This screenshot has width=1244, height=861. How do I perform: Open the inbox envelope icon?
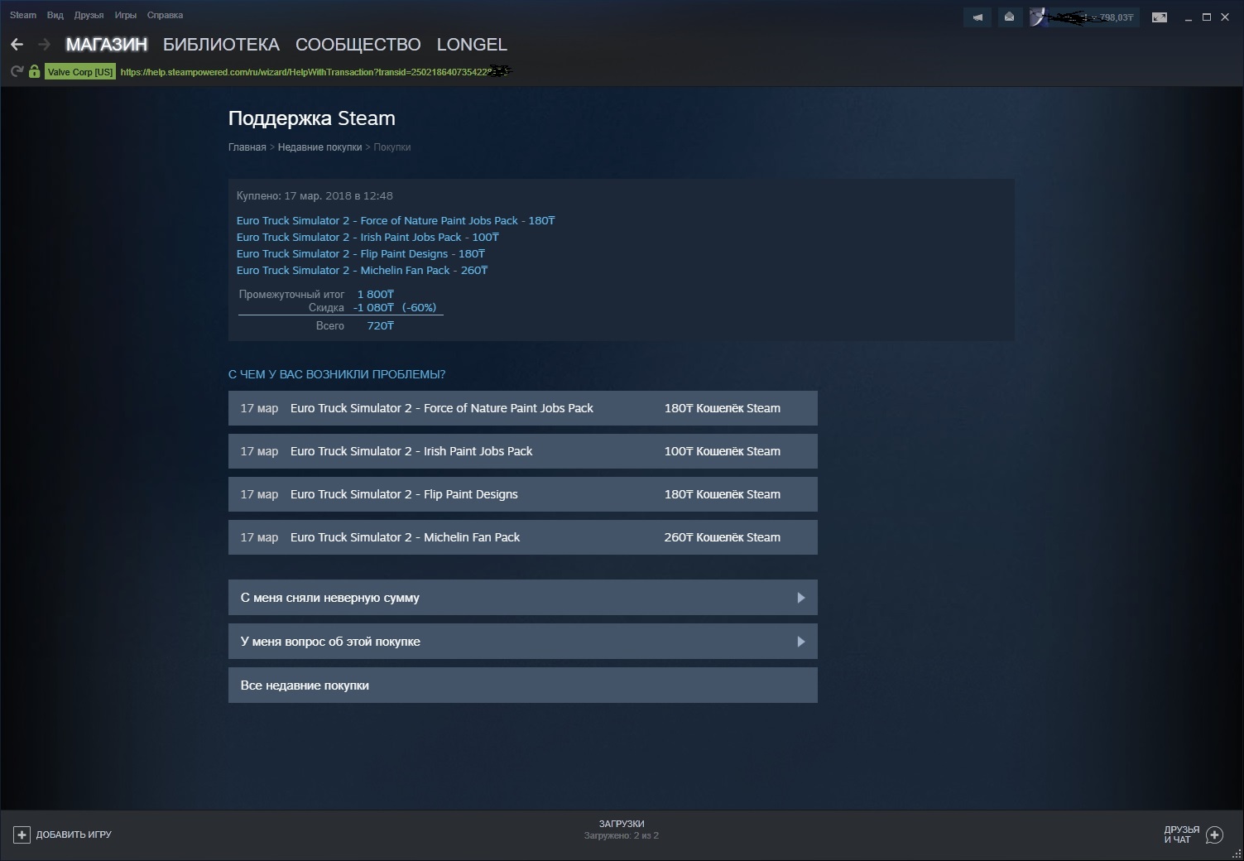pos(1009,17)
